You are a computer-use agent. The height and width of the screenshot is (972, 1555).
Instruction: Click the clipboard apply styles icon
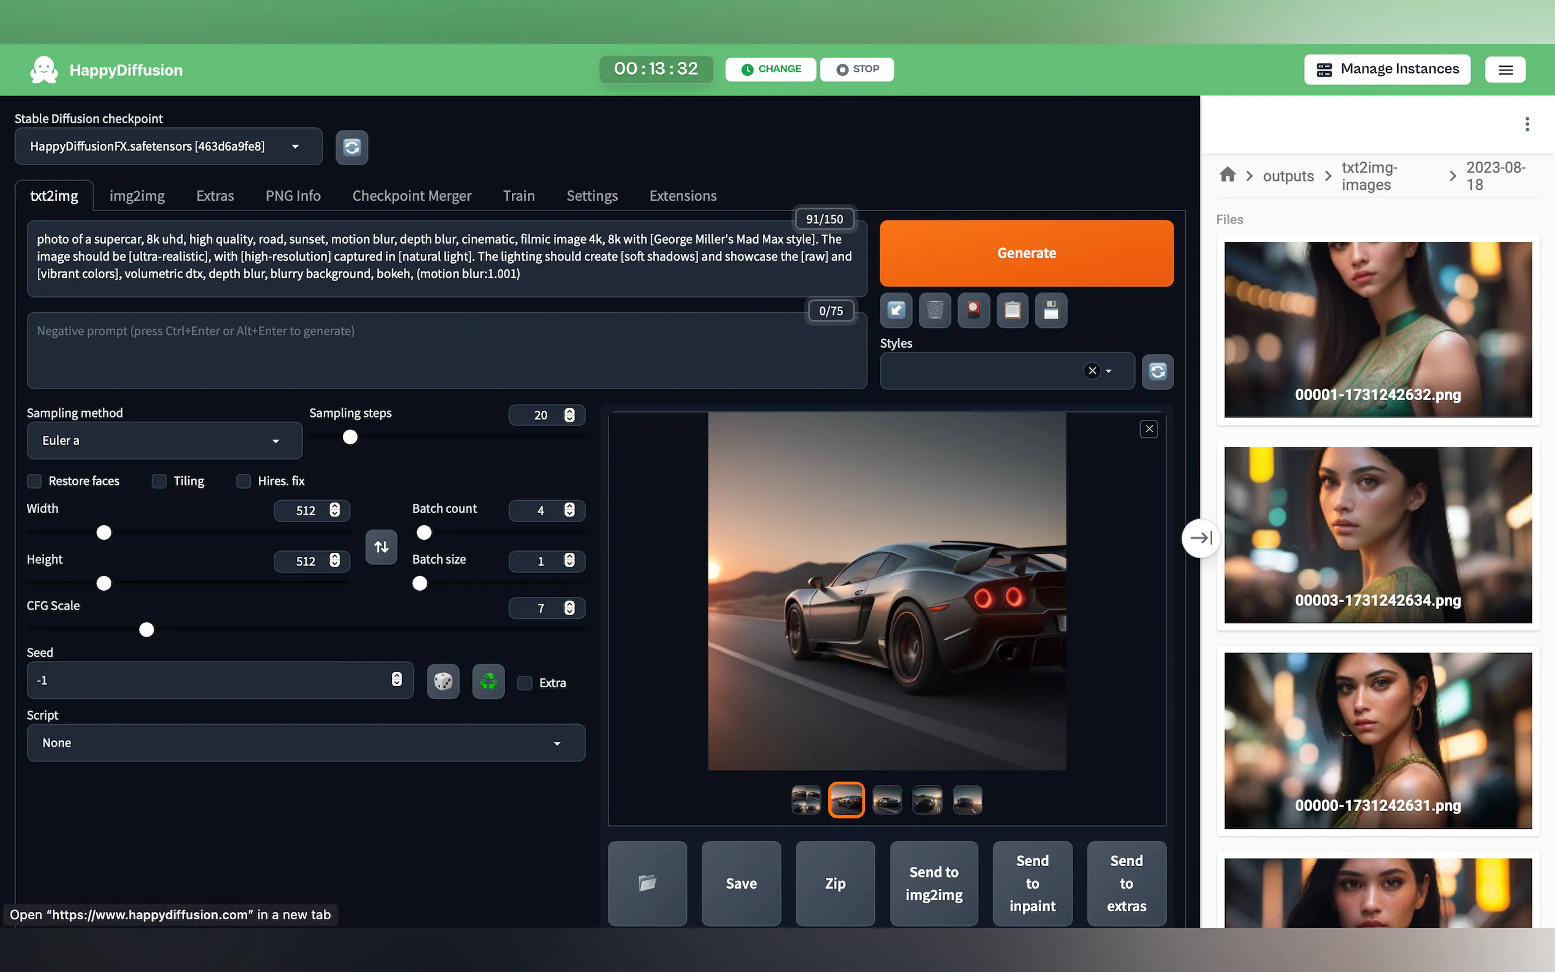pos(1012,310)
